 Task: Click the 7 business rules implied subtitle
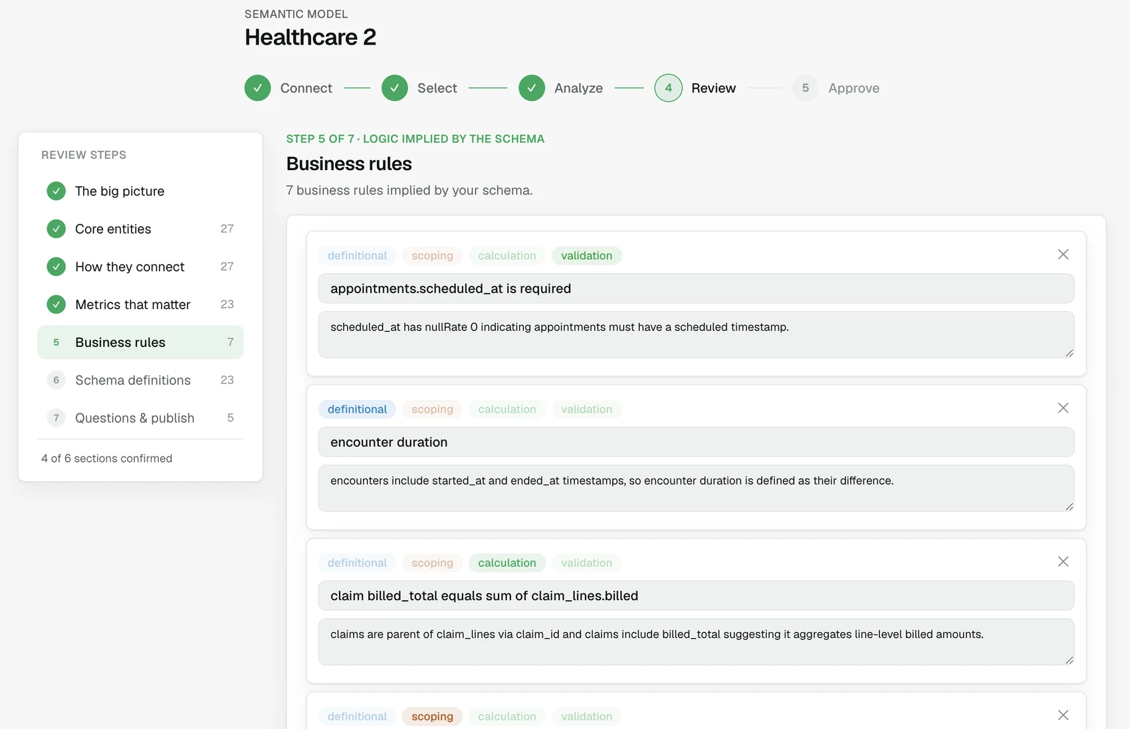pyautogui.click(x=409, y=190)
